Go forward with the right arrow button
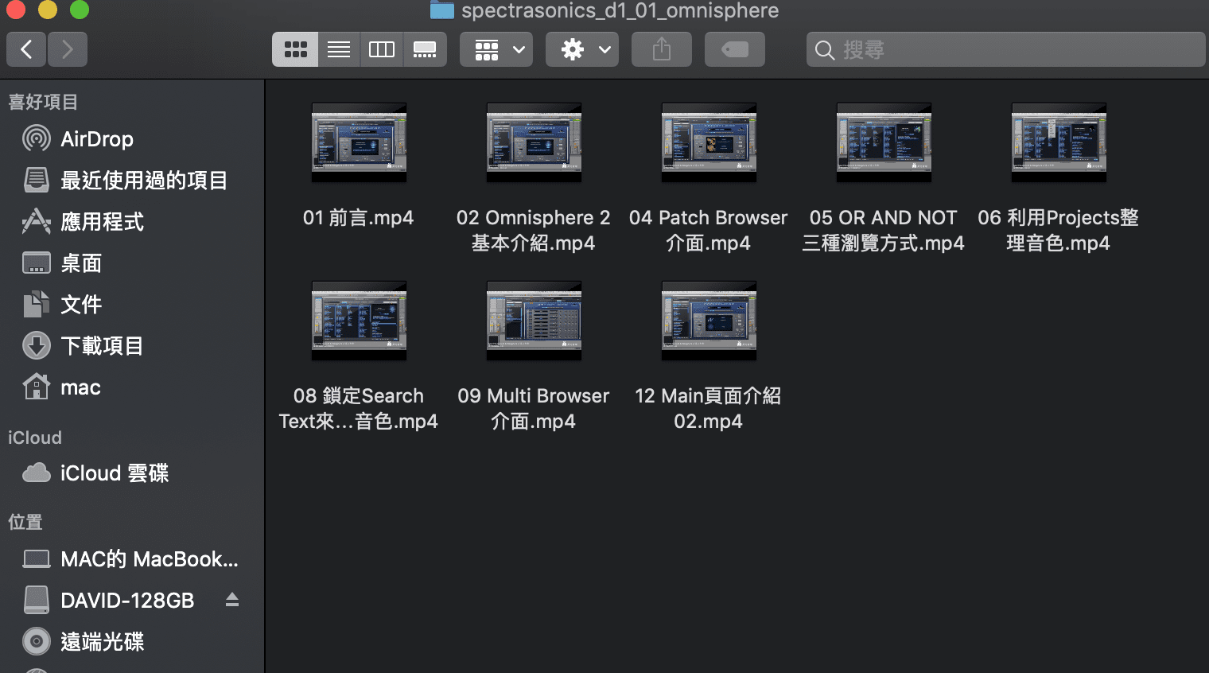Viewport: 1209px width, 673px height. coord(68,49)
